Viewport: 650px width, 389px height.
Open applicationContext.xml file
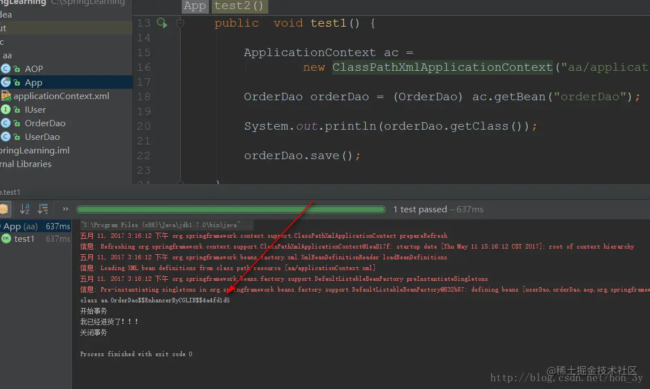[61, 96]
